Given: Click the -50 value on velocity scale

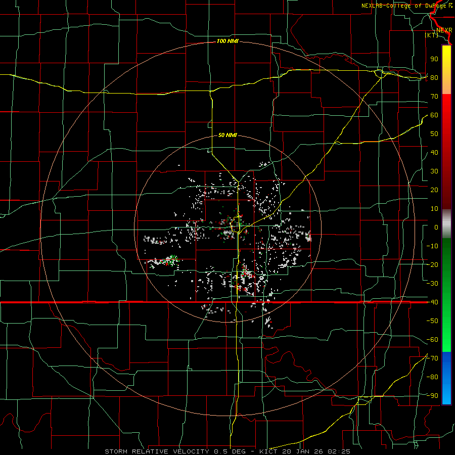Looking at the screenshot, I should click(432, 321).
